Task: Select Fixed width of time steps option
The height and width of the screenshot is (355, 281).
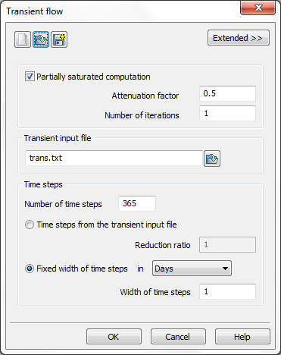Action: click(30, 269)
